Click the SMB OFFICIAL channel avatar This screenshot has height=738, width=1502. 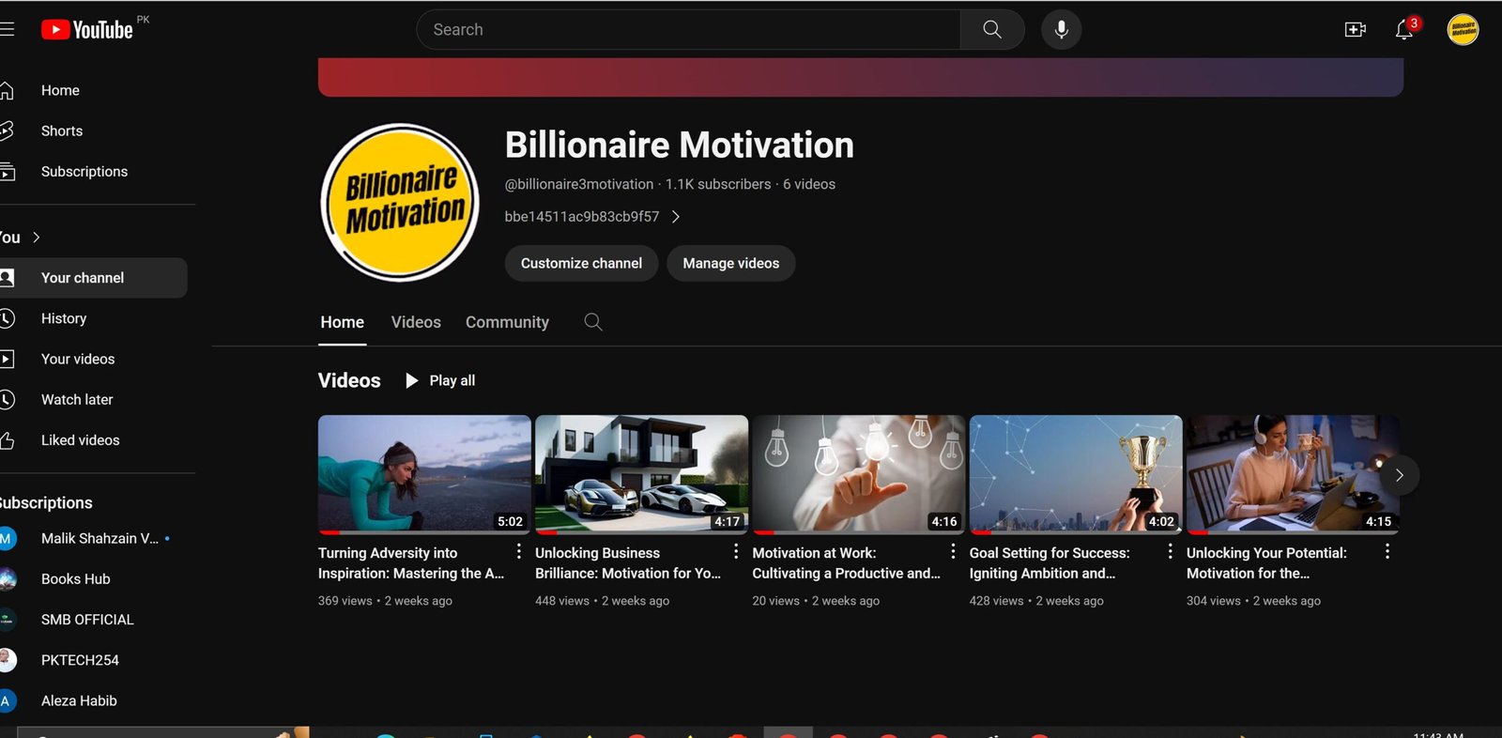tap(7, 619)
